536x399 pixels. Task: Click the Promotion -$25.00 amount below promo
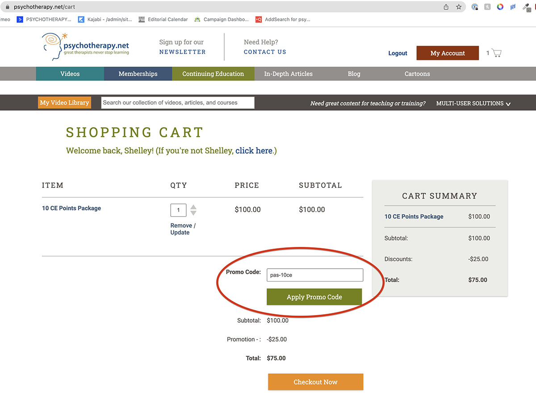click(277, 339)
